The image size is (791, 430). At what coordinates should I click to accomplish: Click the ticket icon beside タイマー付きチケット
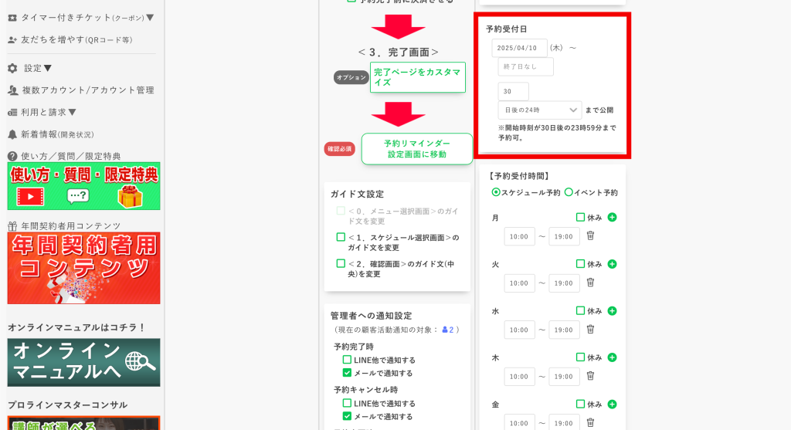click(x=12, y=18)
